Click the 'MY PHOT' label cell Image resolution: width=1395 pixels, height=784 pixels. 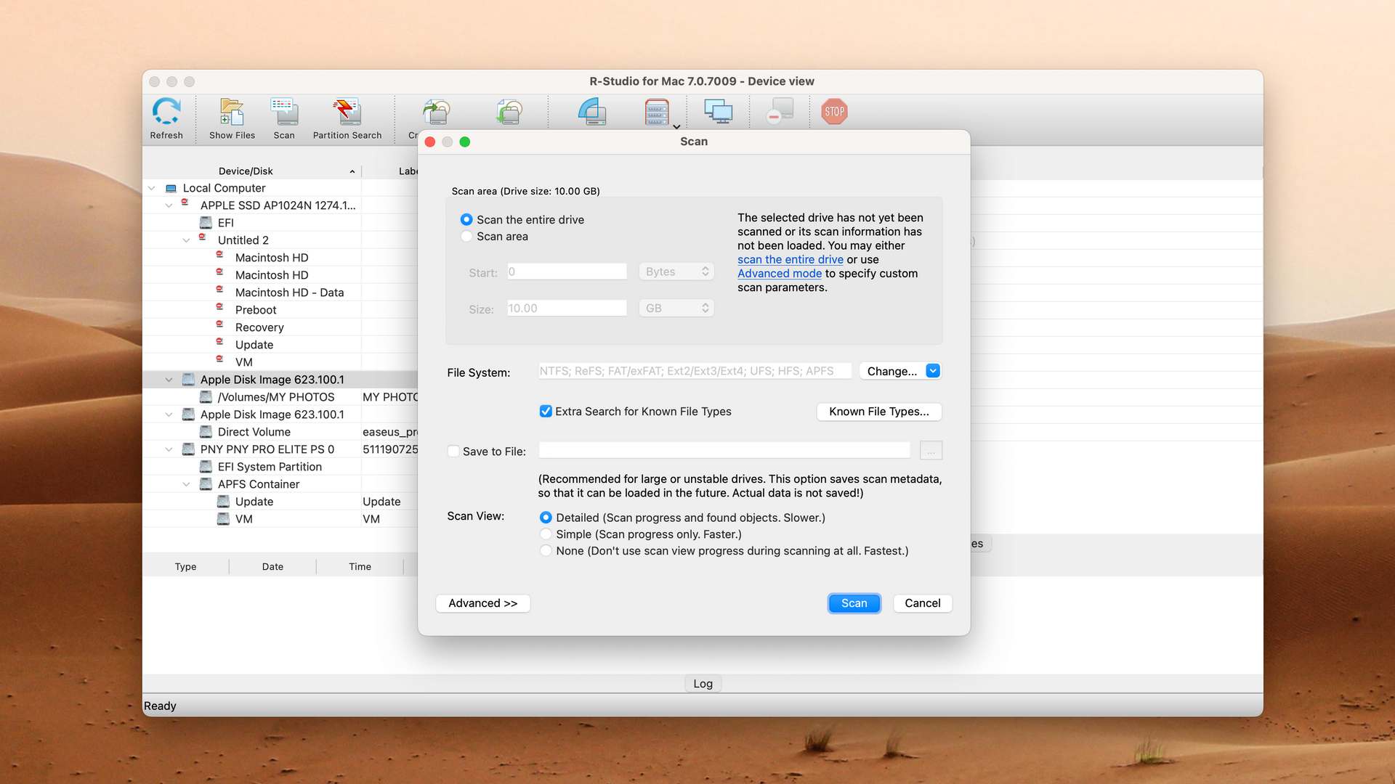click(390, 397)
